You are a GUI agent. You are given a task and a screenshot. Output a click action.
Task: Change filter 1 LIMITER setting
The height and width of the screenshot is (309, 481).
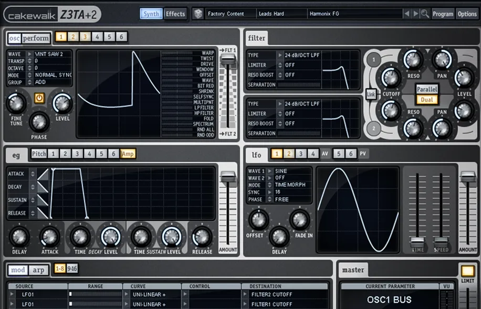(x=280, y=65)
